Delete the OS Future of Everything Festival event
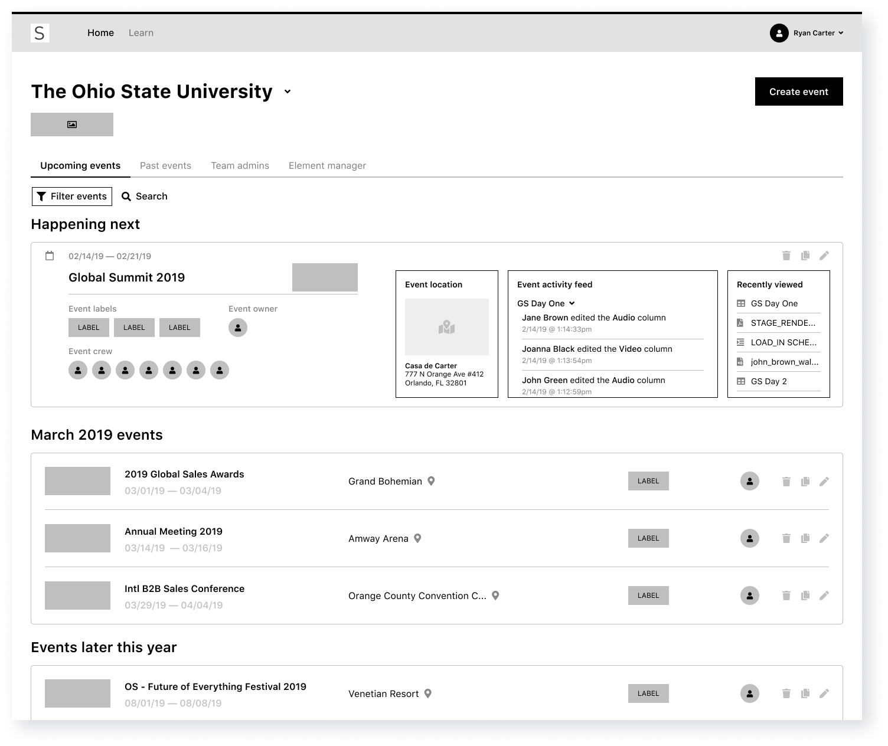The image size is (888, 746). [x=786, y=693]
